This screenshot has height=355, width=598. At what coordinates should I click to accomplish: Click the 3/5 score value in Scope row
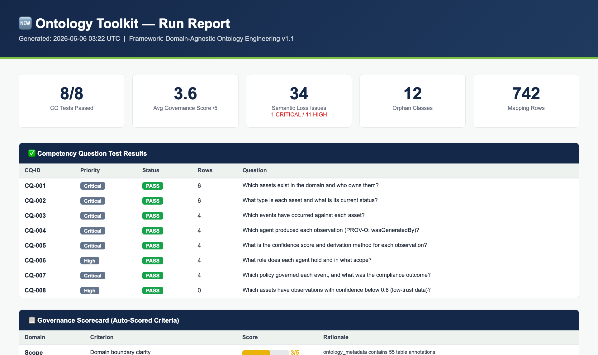(295, 352)
